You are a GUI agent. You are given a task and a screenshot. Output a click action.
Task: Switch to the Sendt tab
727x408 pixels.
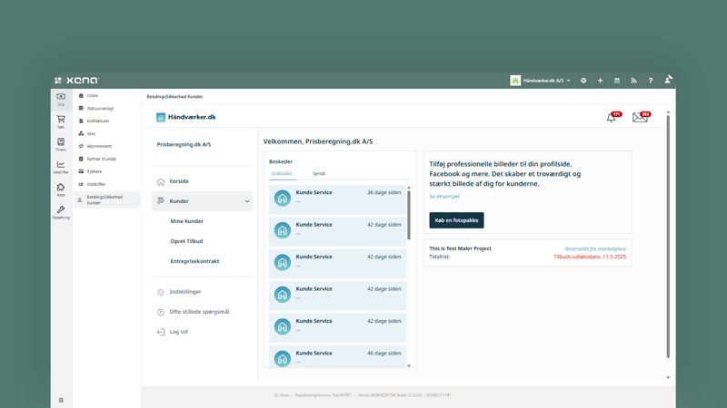pyautogui.click(x=319, y=173)
